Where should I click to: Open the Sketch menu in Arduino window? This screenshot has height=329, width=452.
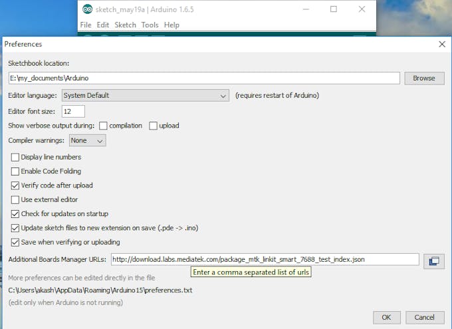point(125,25)
